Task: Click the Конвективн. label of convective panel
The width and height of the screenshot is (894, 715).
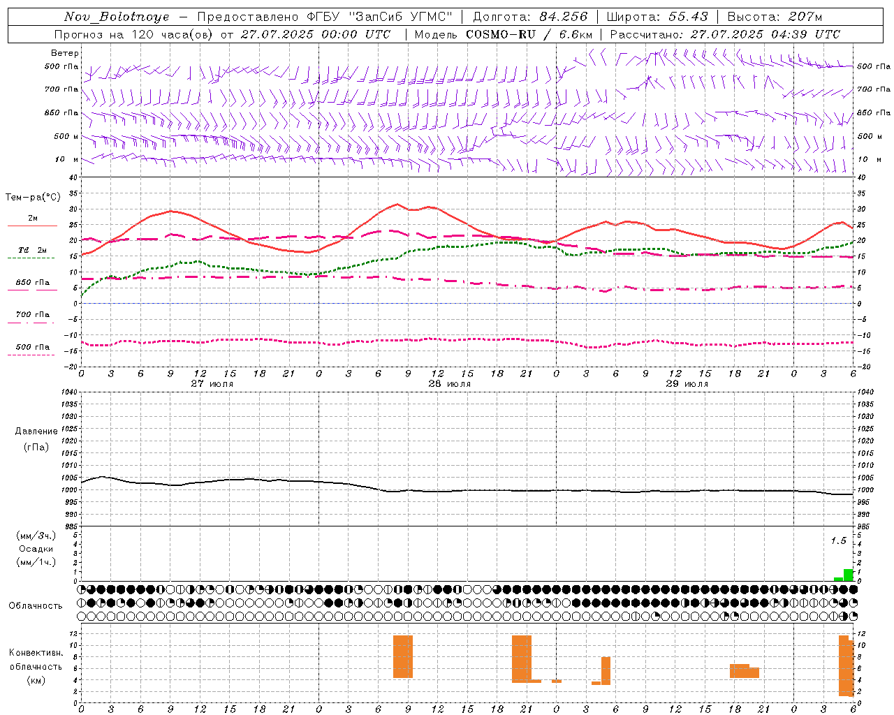Action: 36,653
